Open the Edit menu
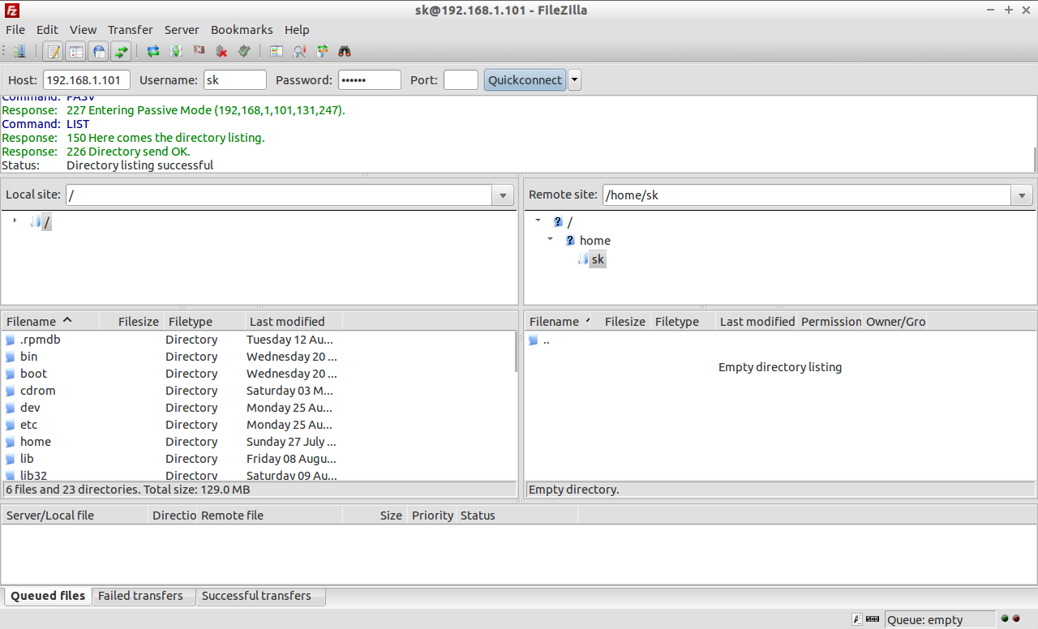This screenshot has width=1038, height=629. click(47, 30)
